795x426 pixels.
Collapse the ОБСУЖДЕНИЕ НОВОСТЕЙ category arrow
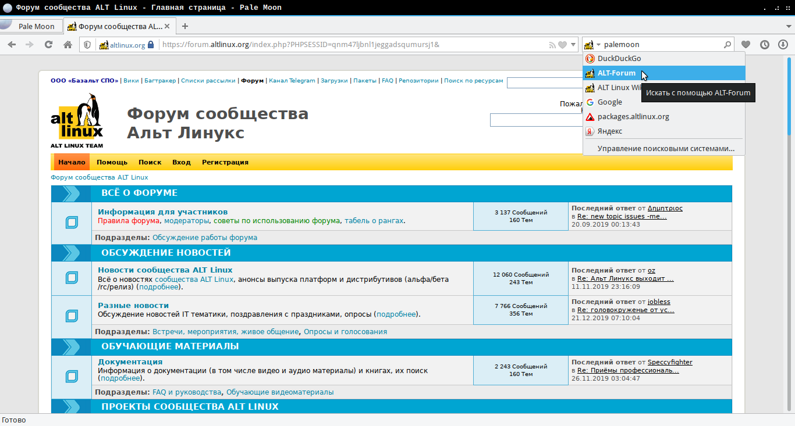pos(71,253)
